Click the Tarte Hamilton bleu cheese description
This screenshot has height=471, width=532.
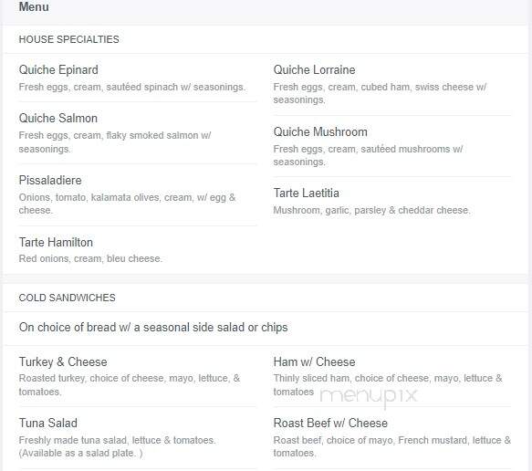[x=90, y=258]
